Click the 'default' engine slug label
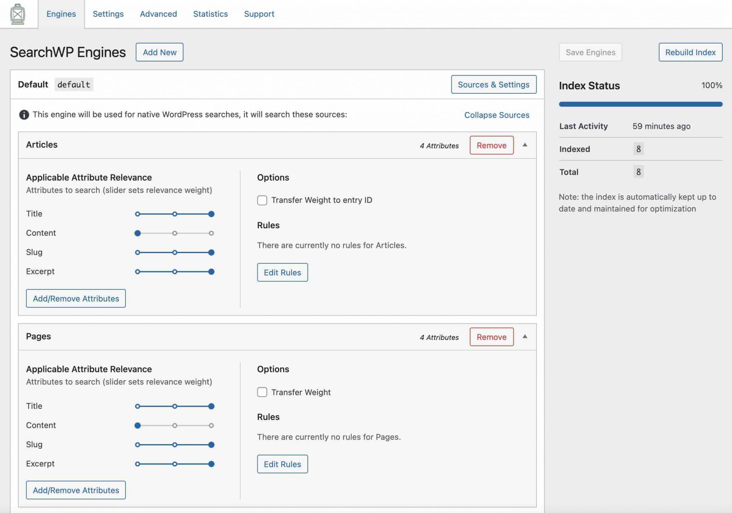The image size is (732, 513). (x=74, y=84)
